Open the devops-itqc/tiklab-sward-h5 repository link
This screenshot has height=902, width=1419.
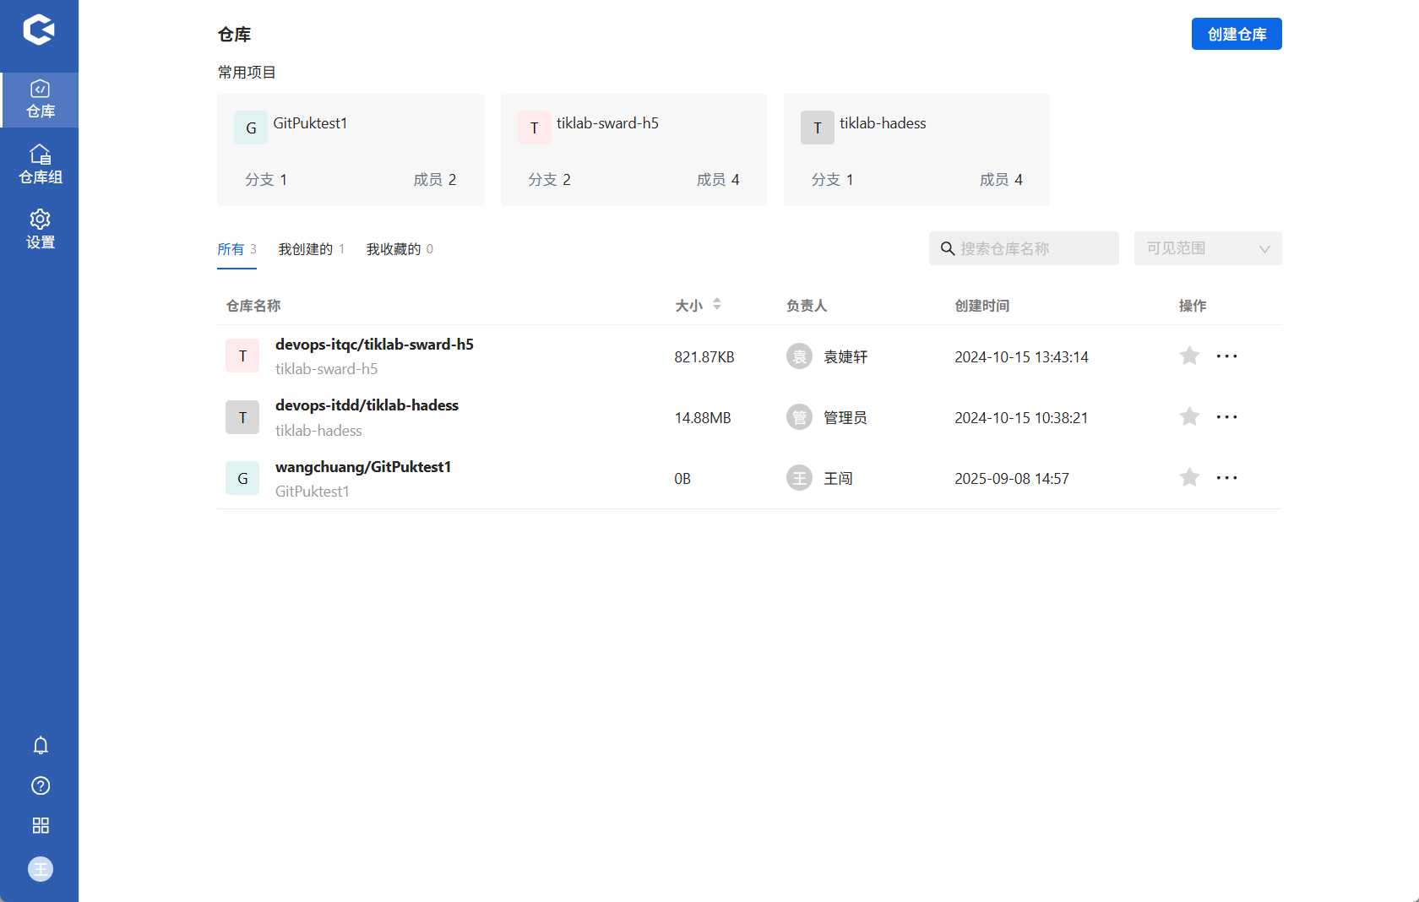pyautogui.click(x=374, y=345)
